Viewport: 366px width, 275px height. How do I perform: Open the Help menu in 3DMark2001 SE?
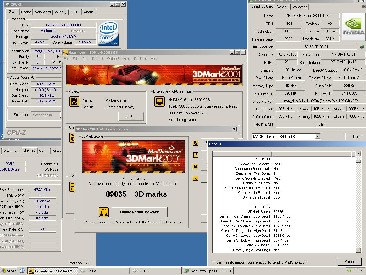point(154,59)
